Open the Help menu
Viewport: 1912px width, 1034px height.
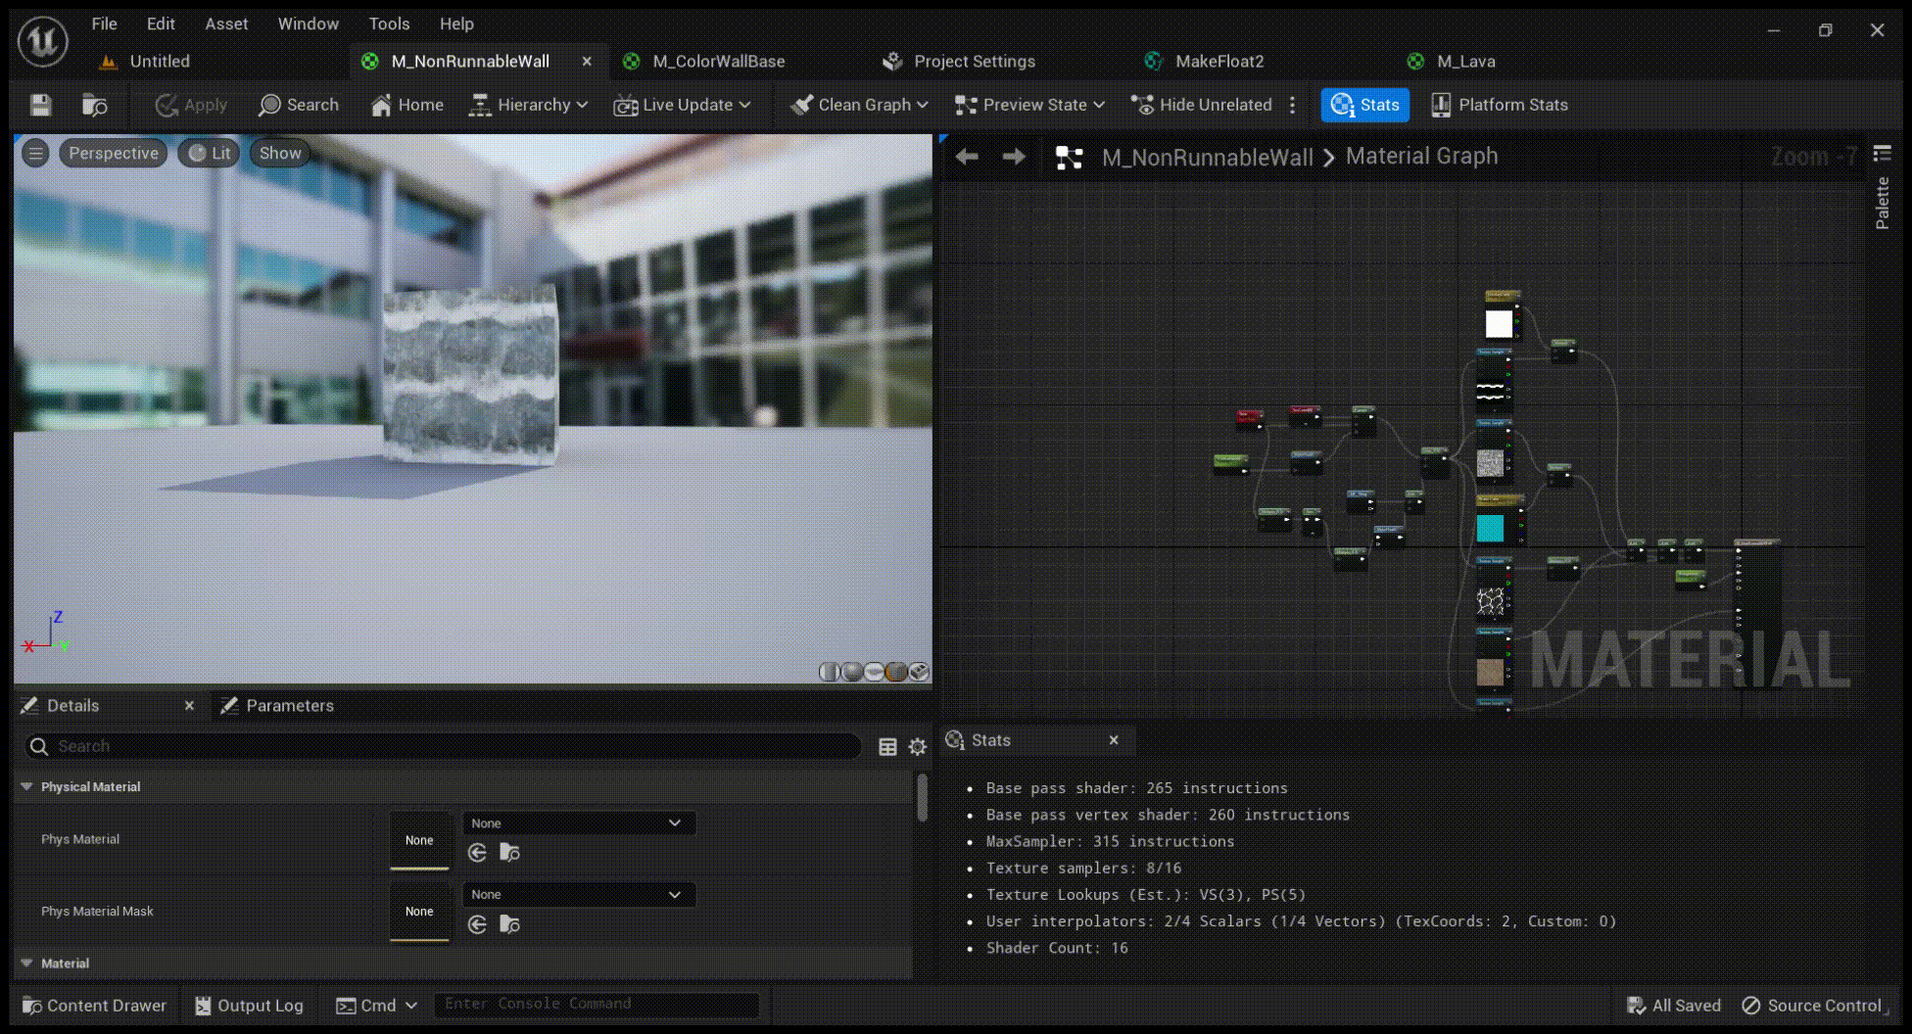[456, 23]
